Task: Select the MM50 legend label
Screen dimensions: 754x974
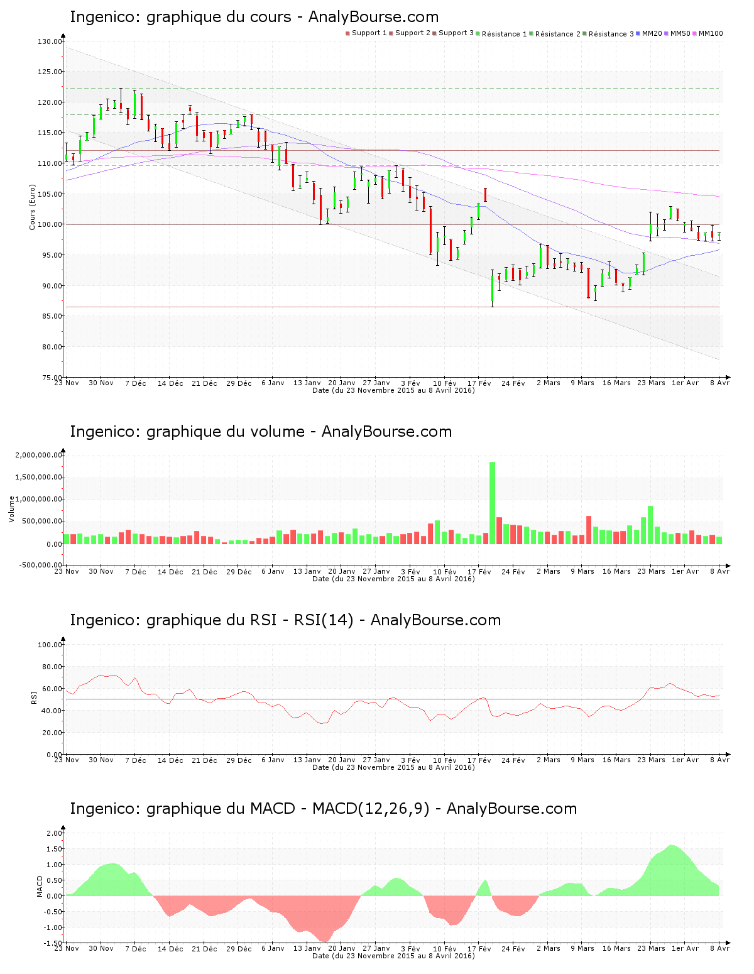Action: click(x=680, y=33)
